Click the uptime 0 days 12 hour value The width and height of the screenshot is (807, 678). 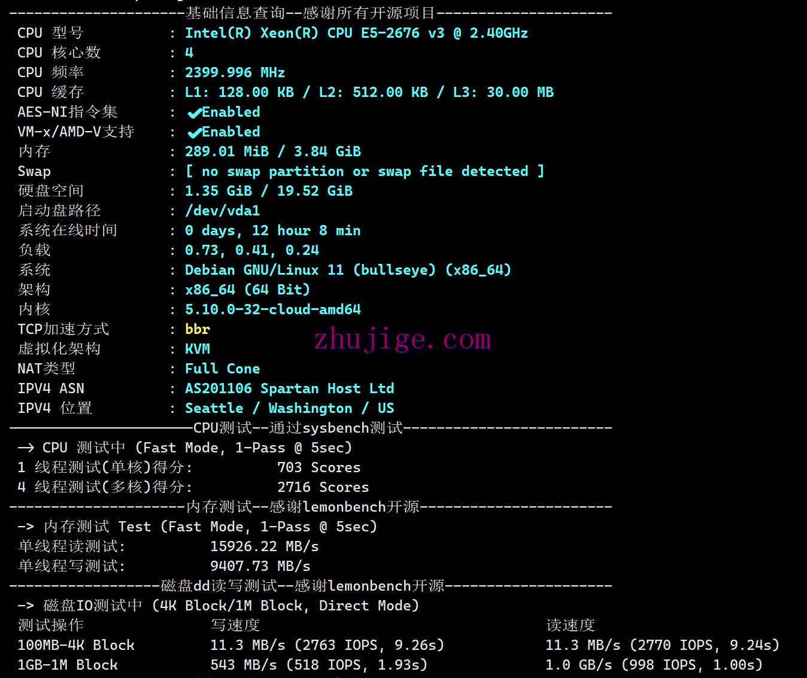click(272, 230)
